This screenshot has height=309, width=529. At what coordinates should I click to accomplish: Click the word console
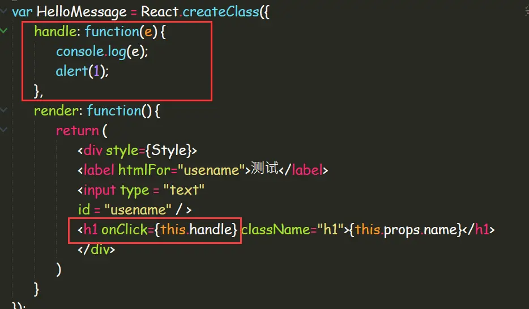click(x=80, y=51)
